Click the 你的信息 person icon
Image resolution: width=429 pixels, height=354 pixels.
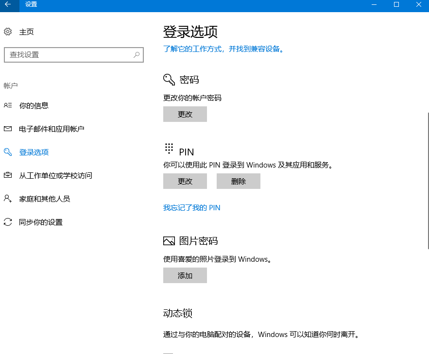click(x=7, y=105)
